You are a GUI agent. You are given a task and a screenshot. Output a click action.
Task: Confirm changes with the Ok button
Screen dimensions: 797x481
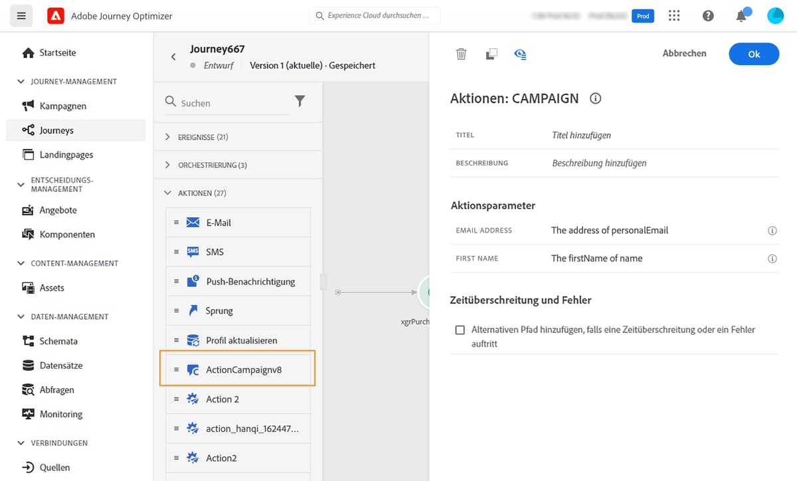753,54
